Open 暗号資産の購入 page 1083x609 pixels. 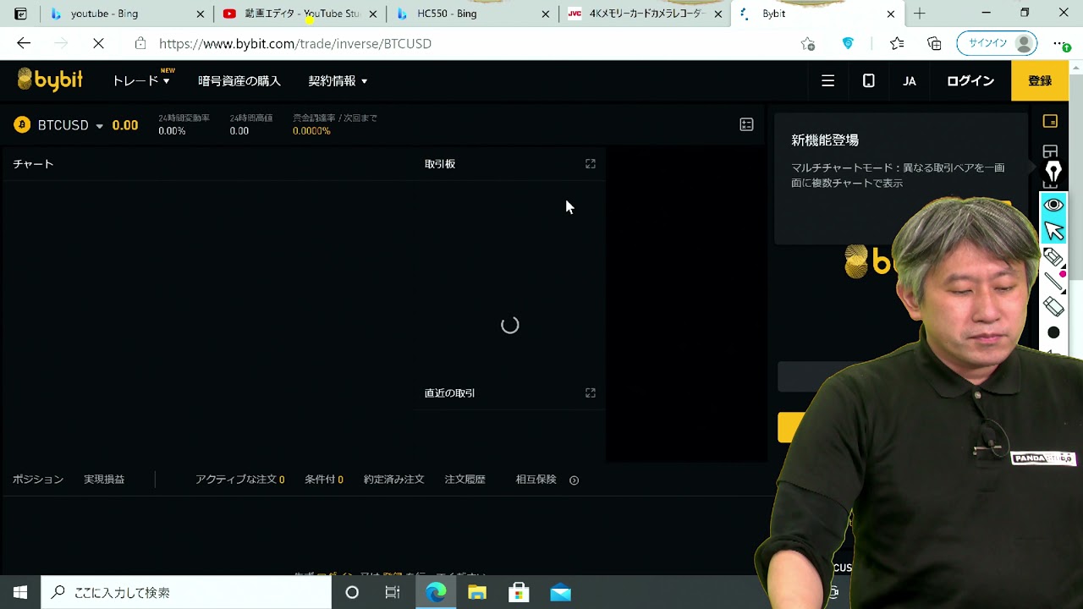[239, 80]
